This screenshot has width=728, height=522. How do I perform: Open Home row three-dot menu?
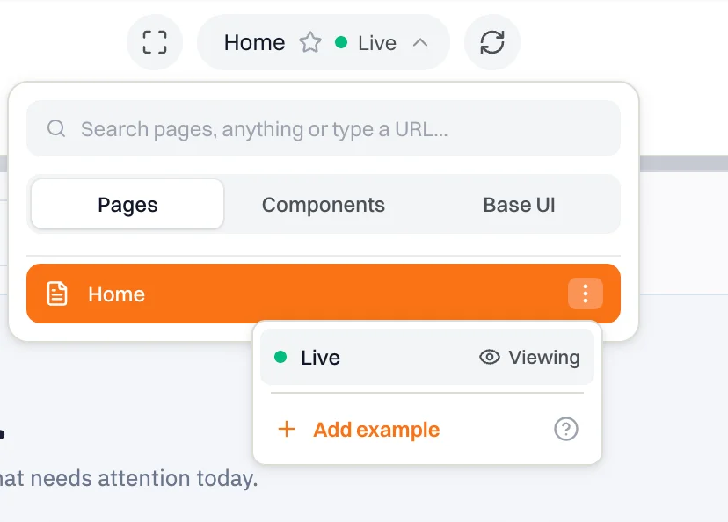click(586, 294)
